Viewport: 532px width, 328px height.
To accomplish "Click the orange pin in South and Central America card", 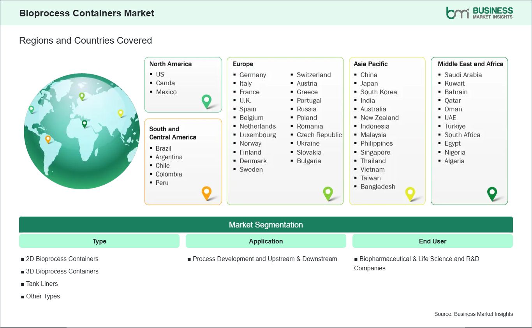I will [206, 192].
